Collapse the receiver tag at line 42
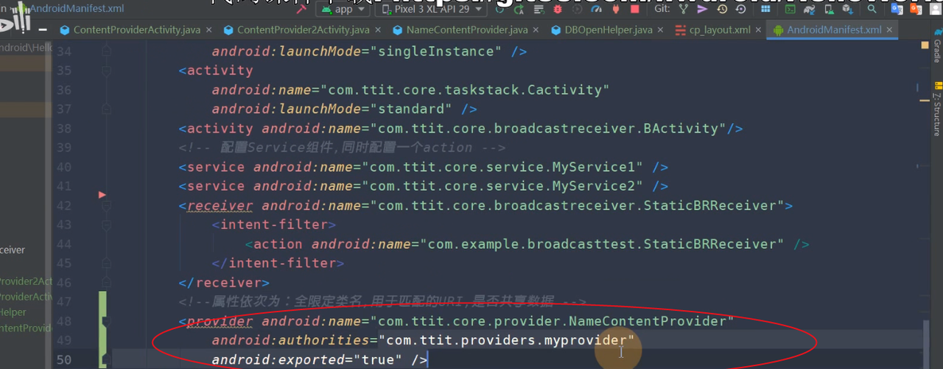This screenshot has width=943, height=369. click(106, 205)
